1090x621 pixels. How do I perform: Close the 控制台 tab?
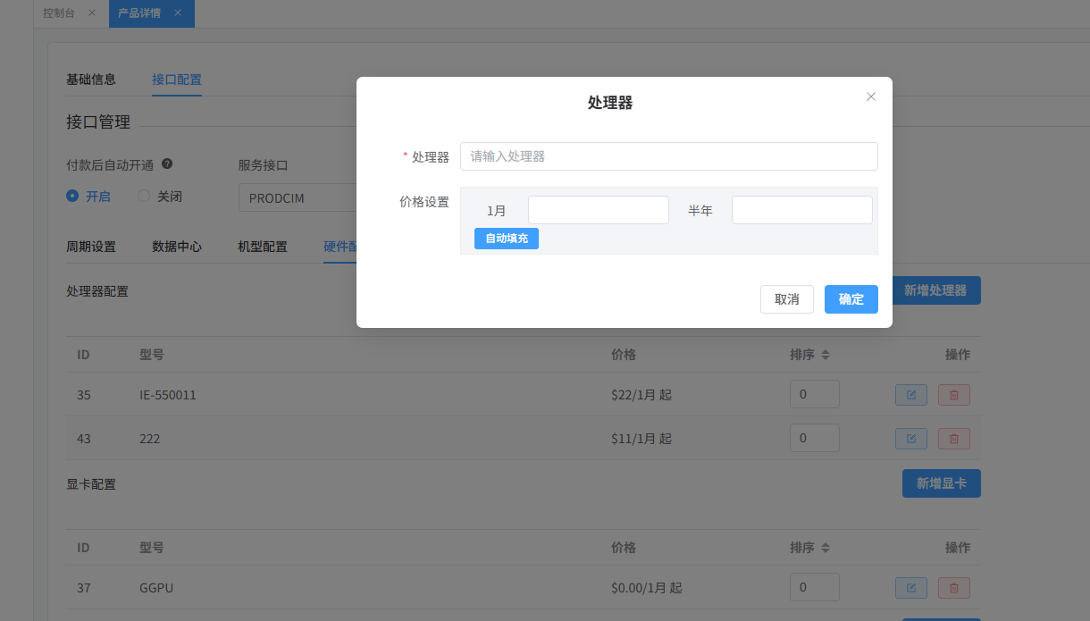[92, 13]
